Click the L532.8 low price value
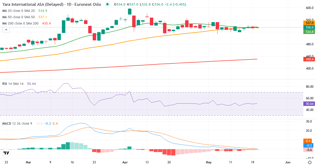 (145, 4)
